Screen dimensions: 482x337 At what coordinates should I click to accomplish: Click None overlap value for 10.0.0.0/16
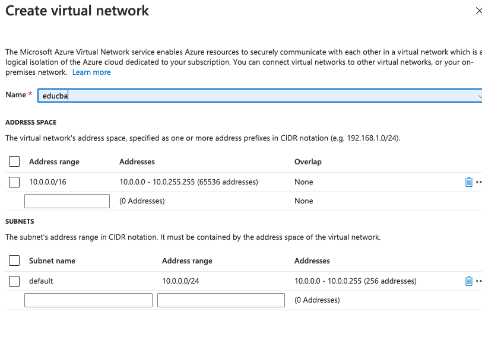[303, 182]
